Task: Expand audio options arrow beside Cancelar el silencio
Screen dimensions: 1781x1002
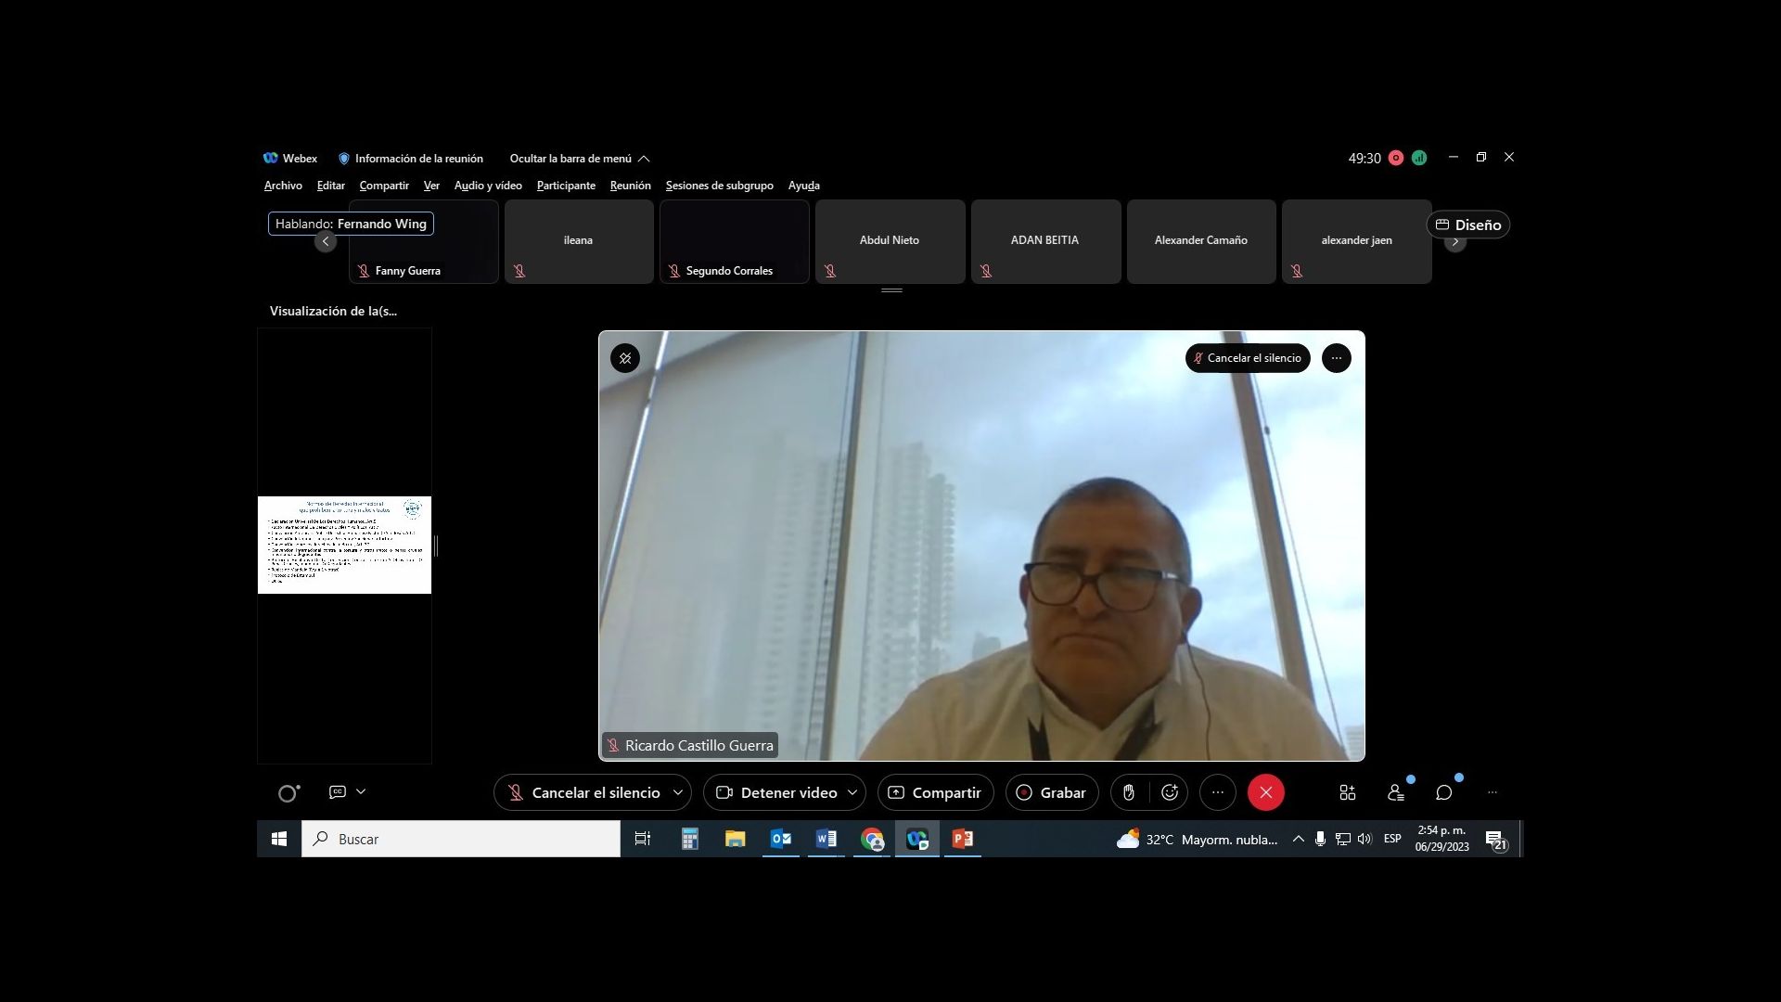Action: (678, 792)
